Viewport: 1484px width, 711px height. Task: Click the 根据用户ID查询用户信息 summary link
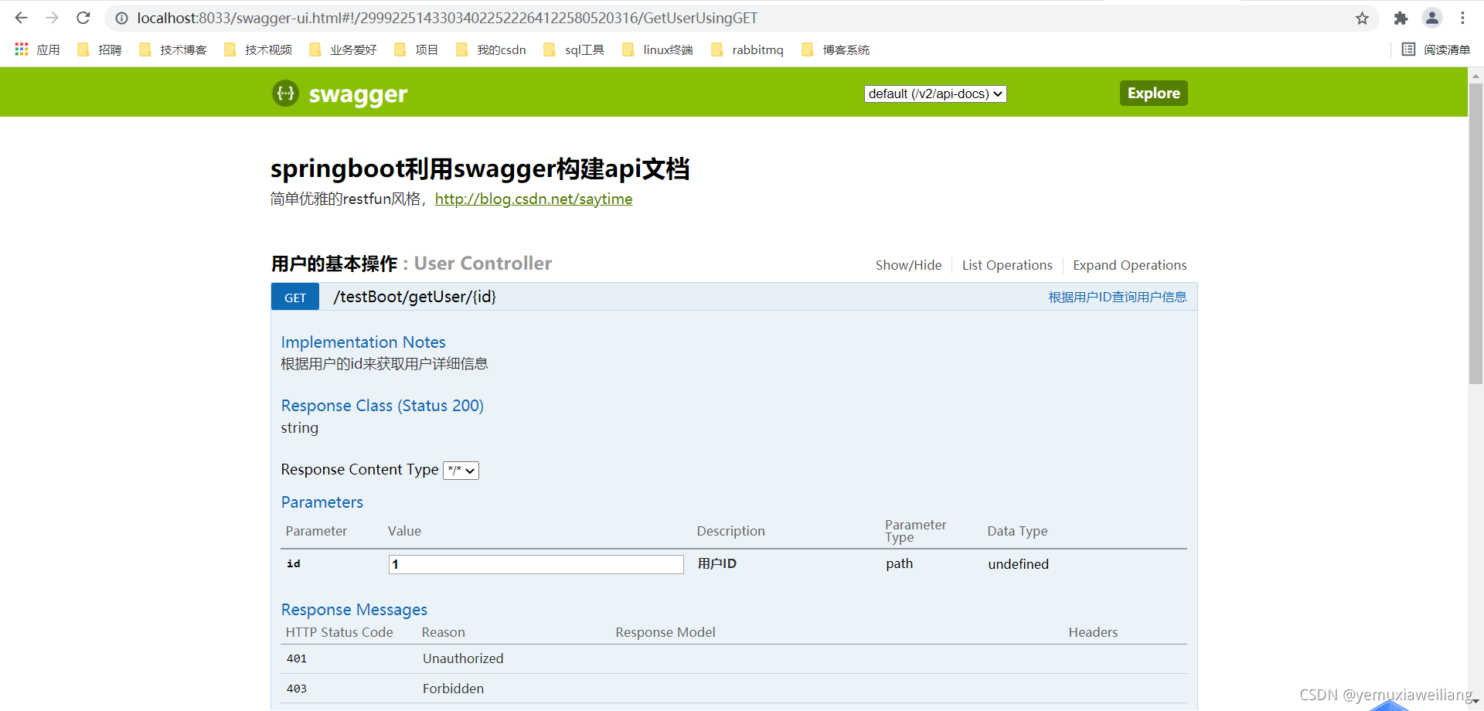pos(1117,297)
